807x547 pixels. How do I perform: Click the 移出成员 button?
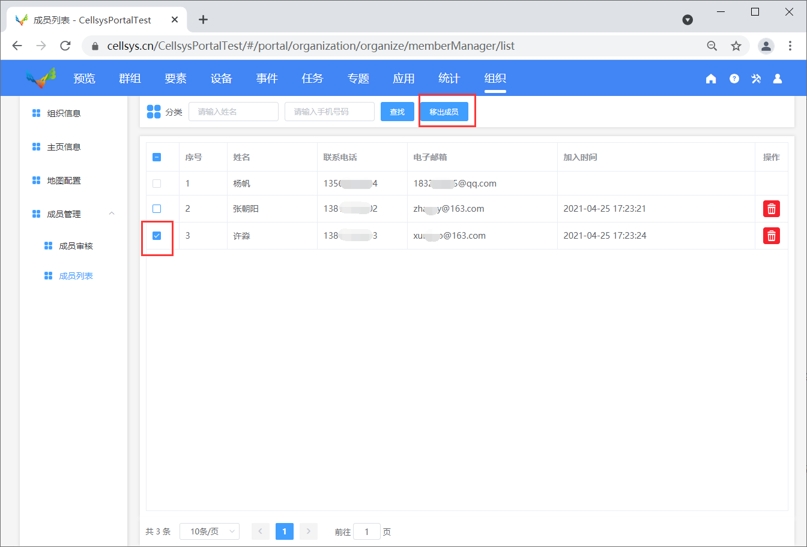pos(444,112)
